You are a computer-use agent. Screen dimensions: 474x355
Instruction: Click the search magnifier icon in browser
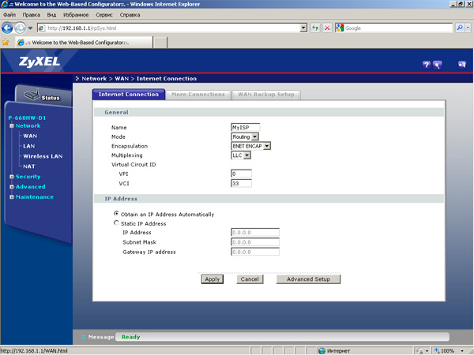464,28
